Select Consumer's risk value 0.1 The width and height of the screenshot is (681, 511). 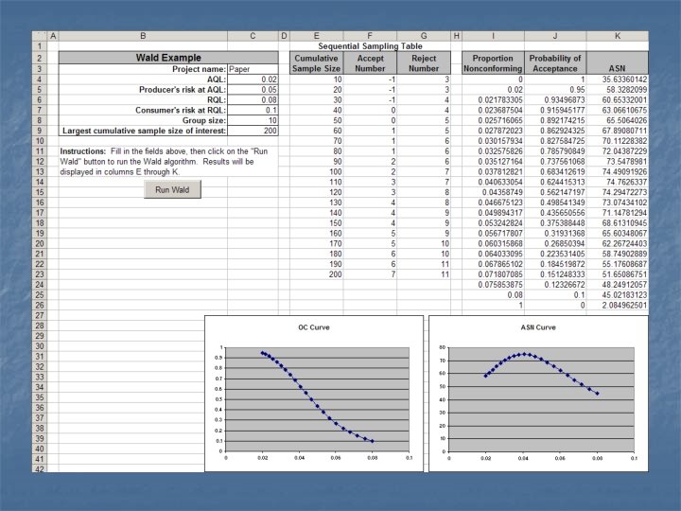(x=253, y=111)
